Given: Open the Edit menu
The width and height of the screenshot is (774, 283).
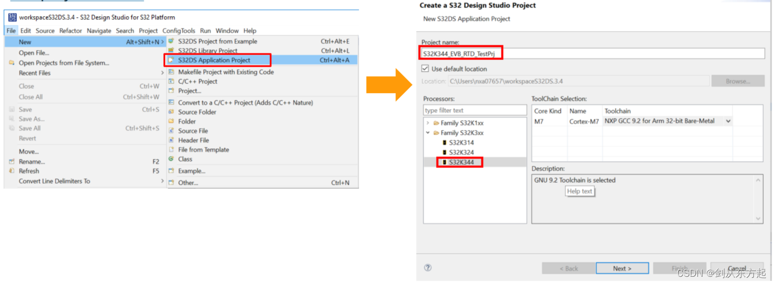Looking at the screenshot, I should (x=26, y=31).
